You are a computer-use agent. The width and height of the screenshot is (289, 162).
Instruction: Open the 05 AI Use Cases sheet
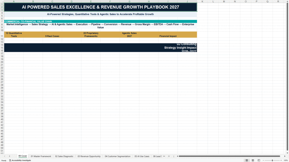[142, 156]
